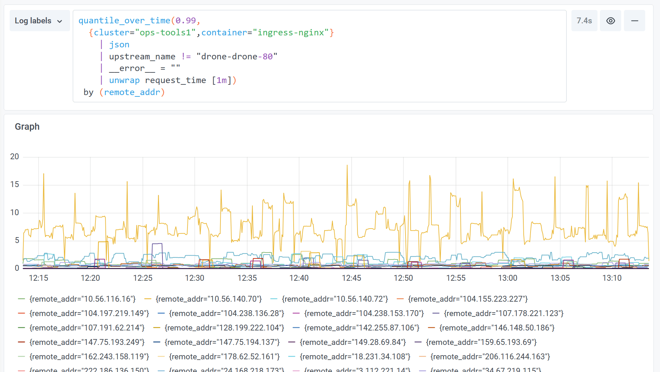Toggle series remote_addr 10.56.140.70 in legend
This screenshot has height=372, width=660.
tap(208, 299)
